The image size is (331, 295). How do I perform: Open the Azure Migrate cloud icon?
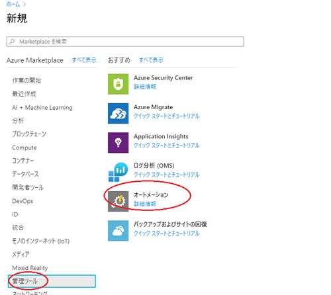tap(118, 113)
